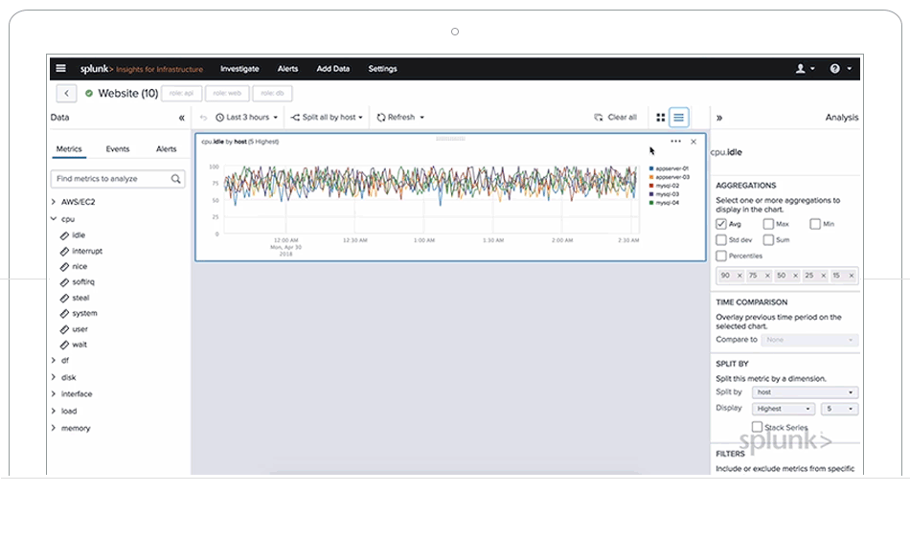Open the Last 3 hours time range dropdown
This screenshot has width=910, height=559.
pos(246,118)
